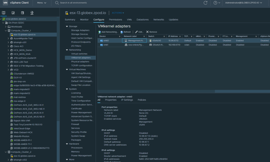Open Physical adapters settings
Viewport: 270px width, 162px height.
(80, 62)
